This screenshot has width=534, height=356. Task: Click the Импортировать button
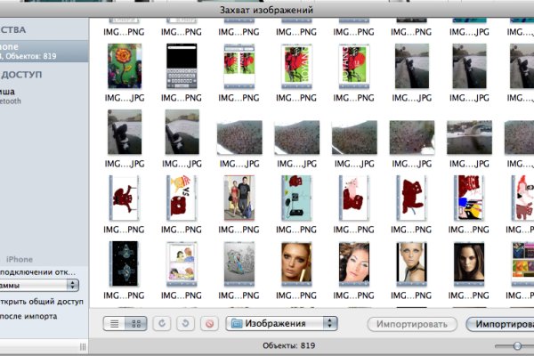412,324
